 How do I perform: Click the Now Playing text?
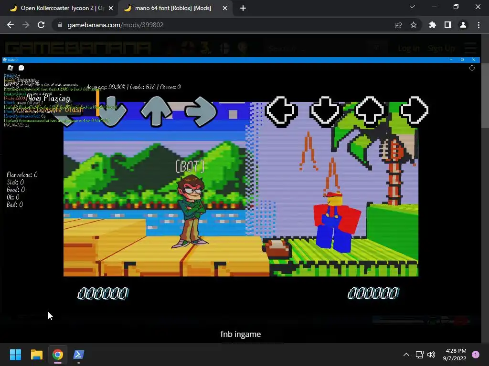48,98
